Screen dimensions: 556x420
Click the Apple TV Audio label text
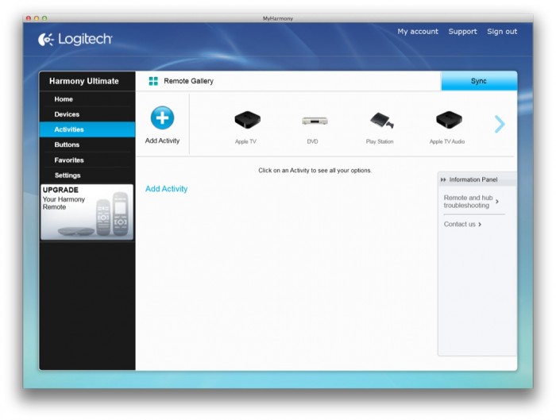point(447,141)
